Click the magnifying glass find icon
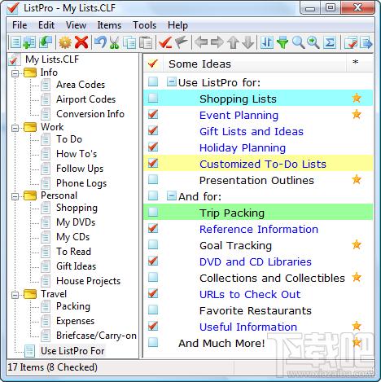Screen dimensions: 381x382 click(298, 42)
